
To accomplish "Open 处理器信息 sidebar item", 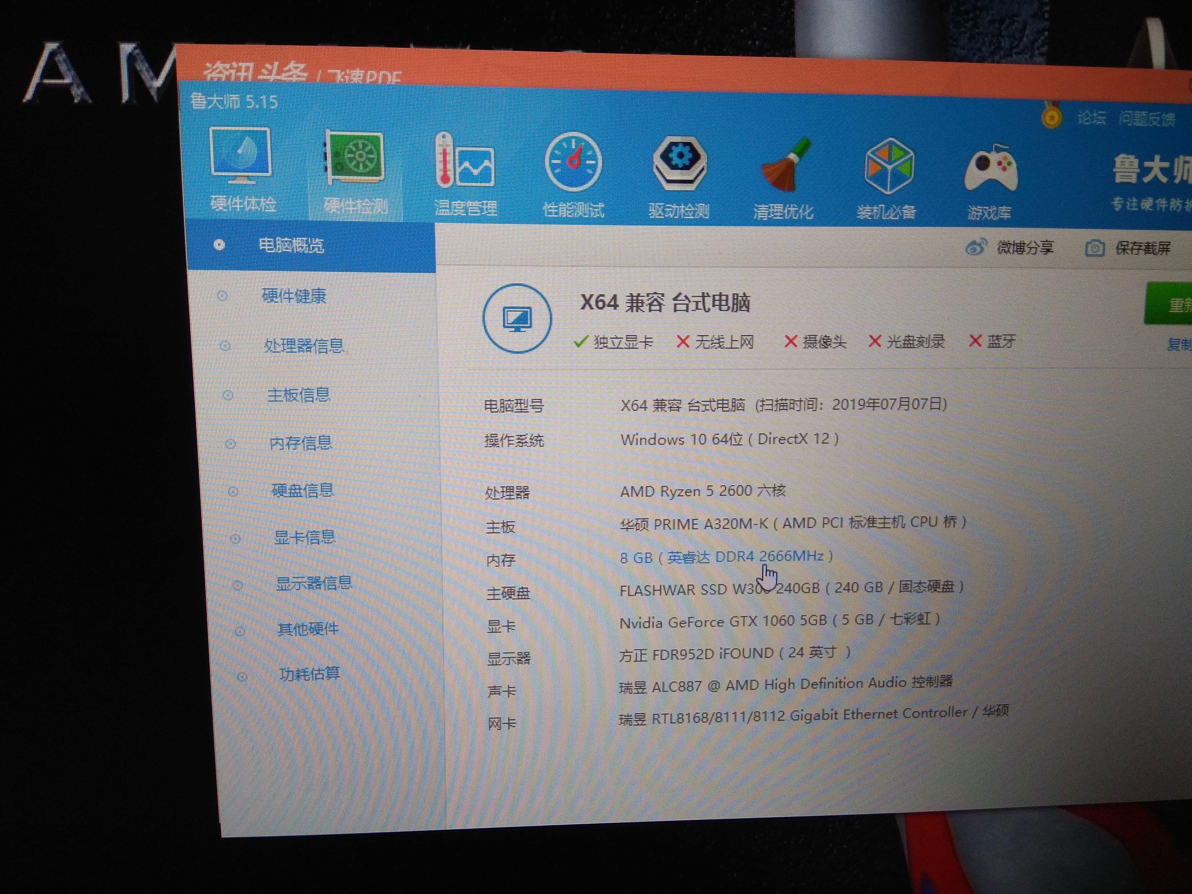I will coord(304,345).
